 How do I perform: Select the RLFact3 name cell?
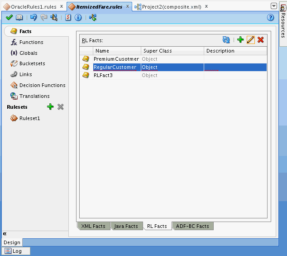click(x=117, y=75)
